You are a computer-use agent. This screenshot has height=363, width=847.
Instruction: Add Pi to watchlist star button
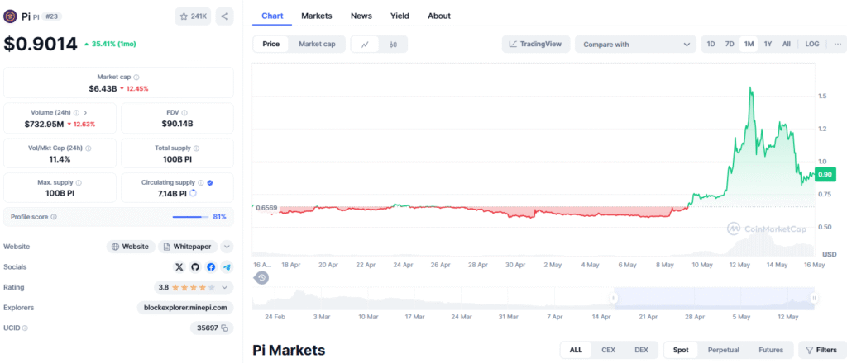[193, 16]
